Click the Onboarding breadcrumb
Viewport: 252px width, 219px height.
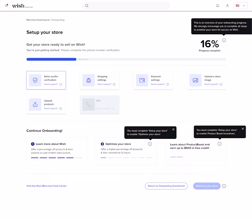(x=58, y=20)
